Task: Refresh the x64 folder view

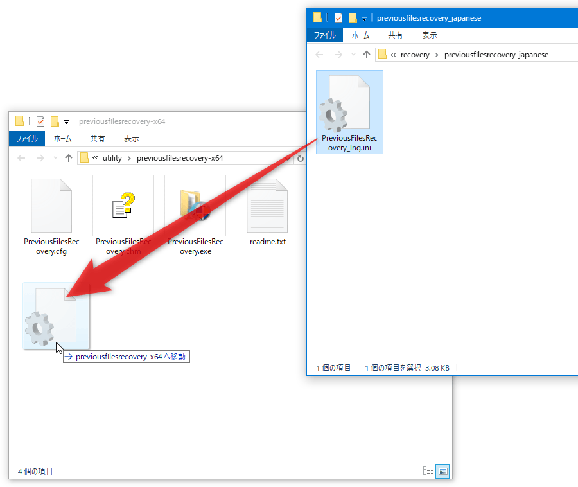Action: tap(301, 158)
